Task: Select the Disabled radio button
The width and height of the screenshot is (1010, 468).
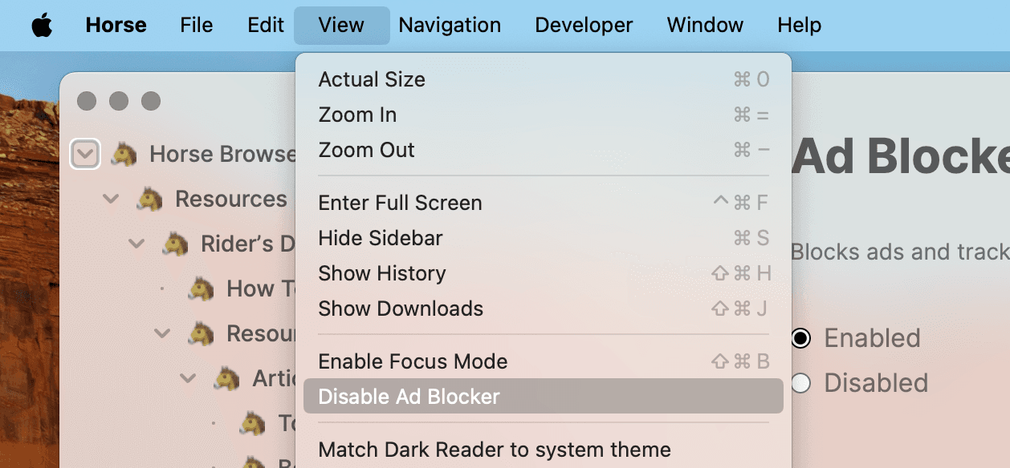Action: (x=800, y=383)
